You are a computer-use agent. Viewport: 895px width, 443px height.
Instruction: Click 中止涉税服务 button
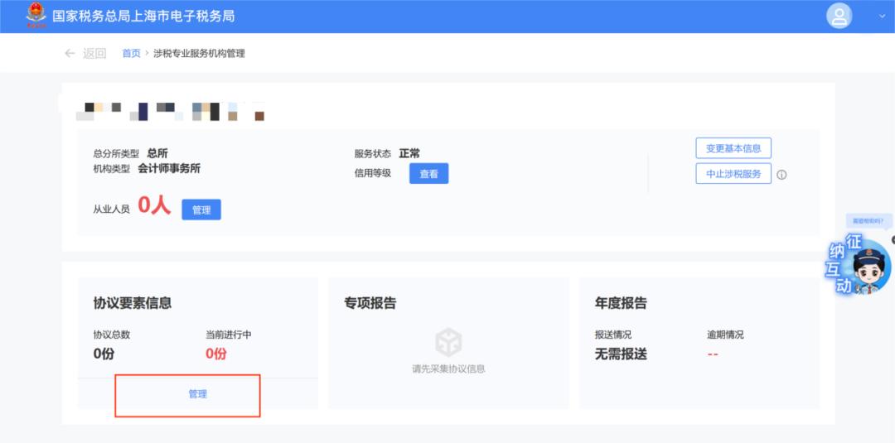coord(733,173)
